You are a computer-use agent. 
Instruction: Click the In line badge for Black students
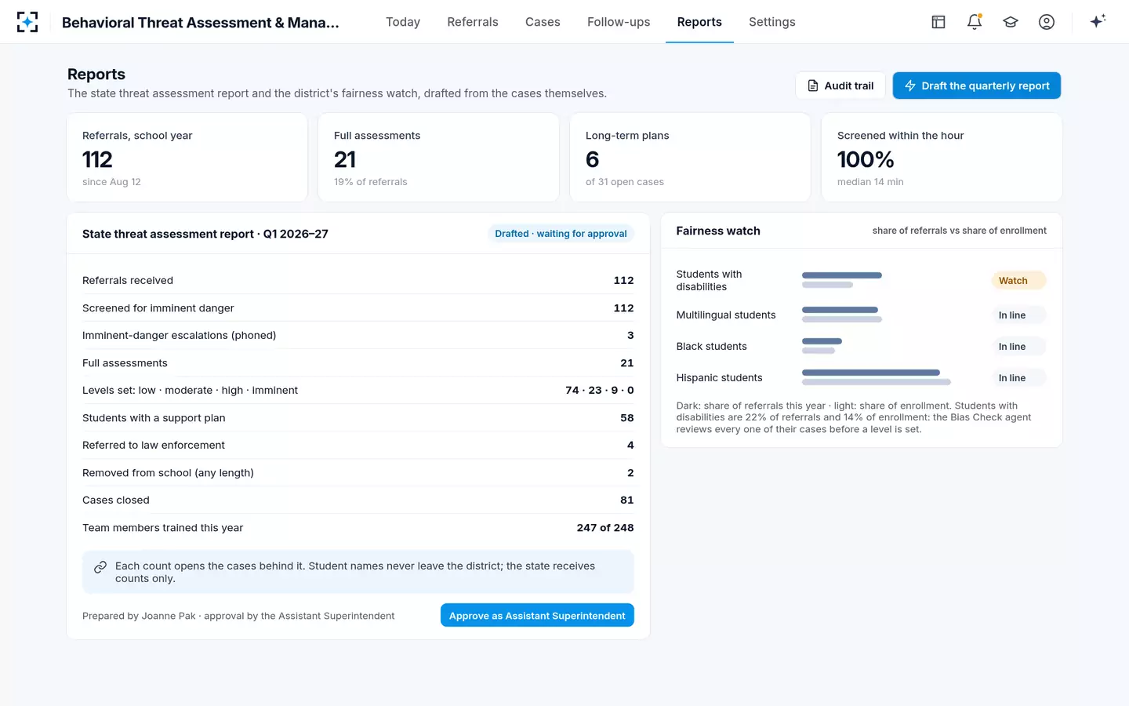point(1018,347)
